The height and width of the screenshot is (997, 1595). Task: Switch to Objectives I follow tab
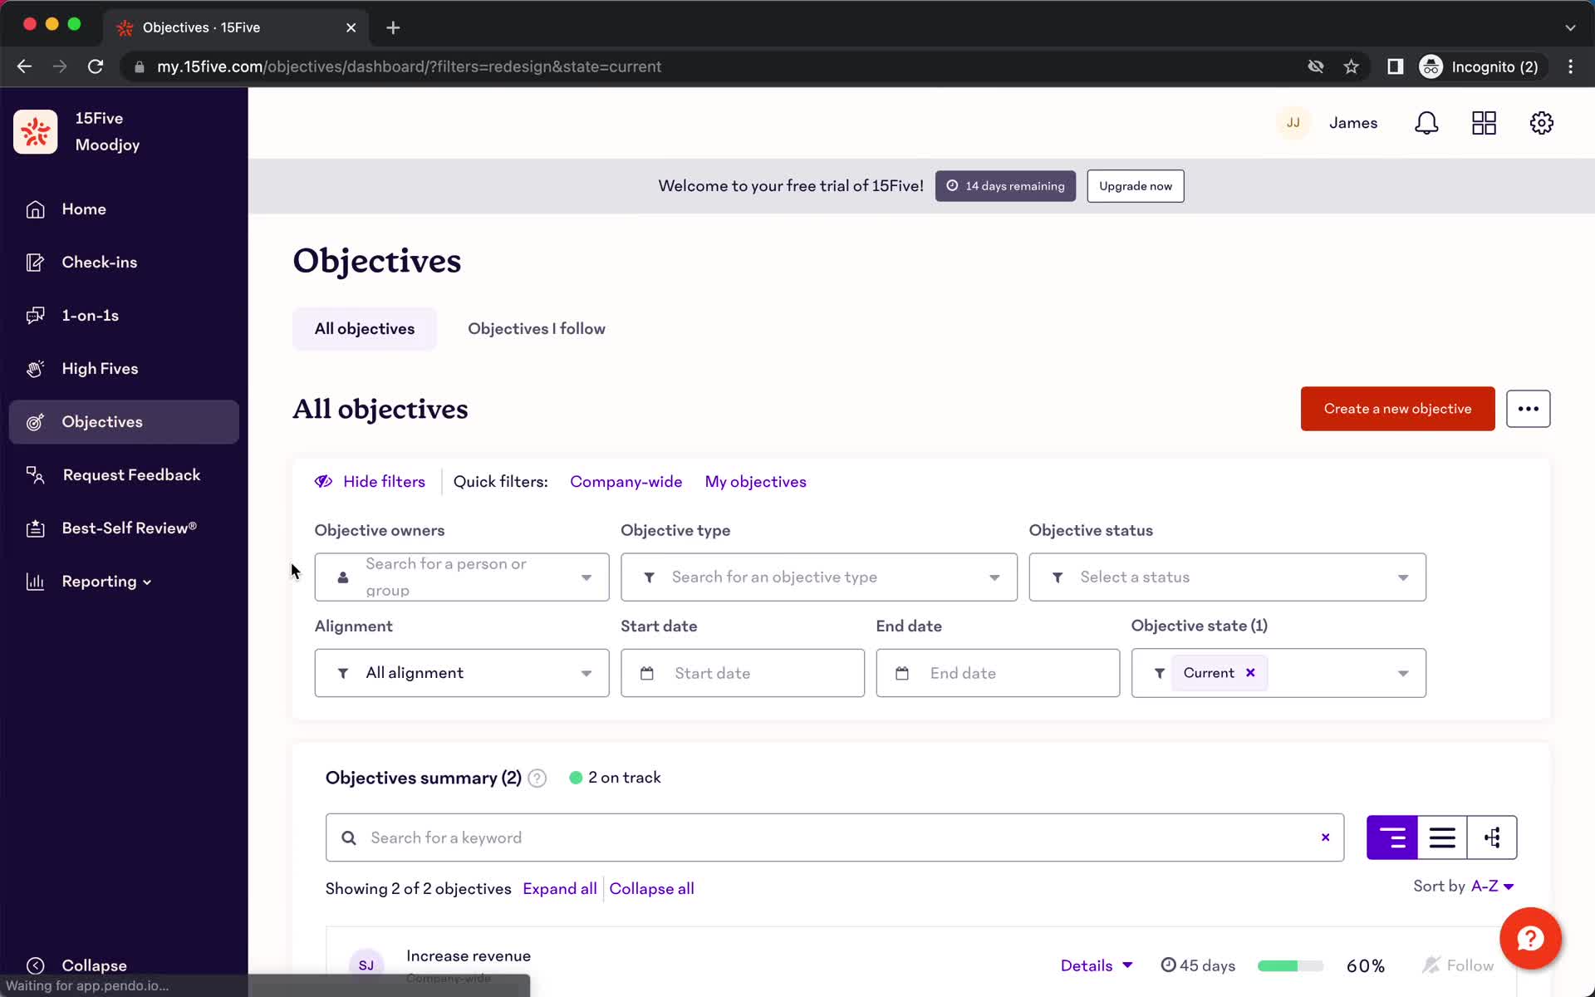(537, 328)
